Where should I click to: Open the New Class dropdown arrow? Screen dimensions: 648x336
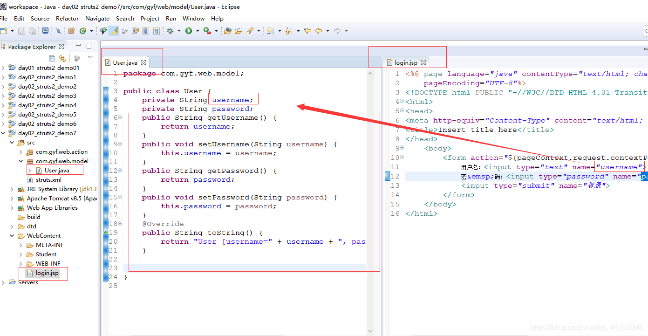click(x=91, y=31)
